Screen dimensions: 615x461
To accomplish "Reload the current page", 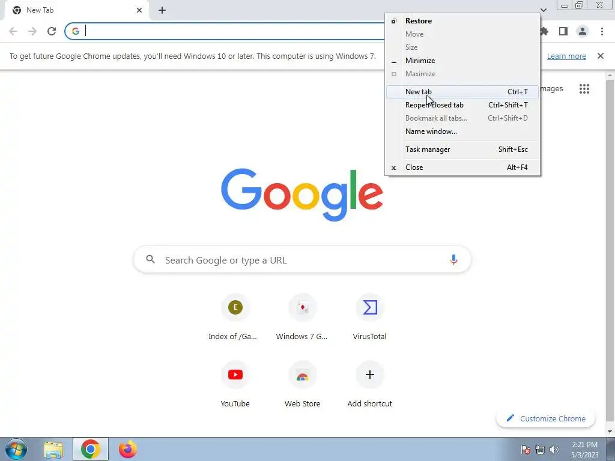I will (x=52, y=31).
